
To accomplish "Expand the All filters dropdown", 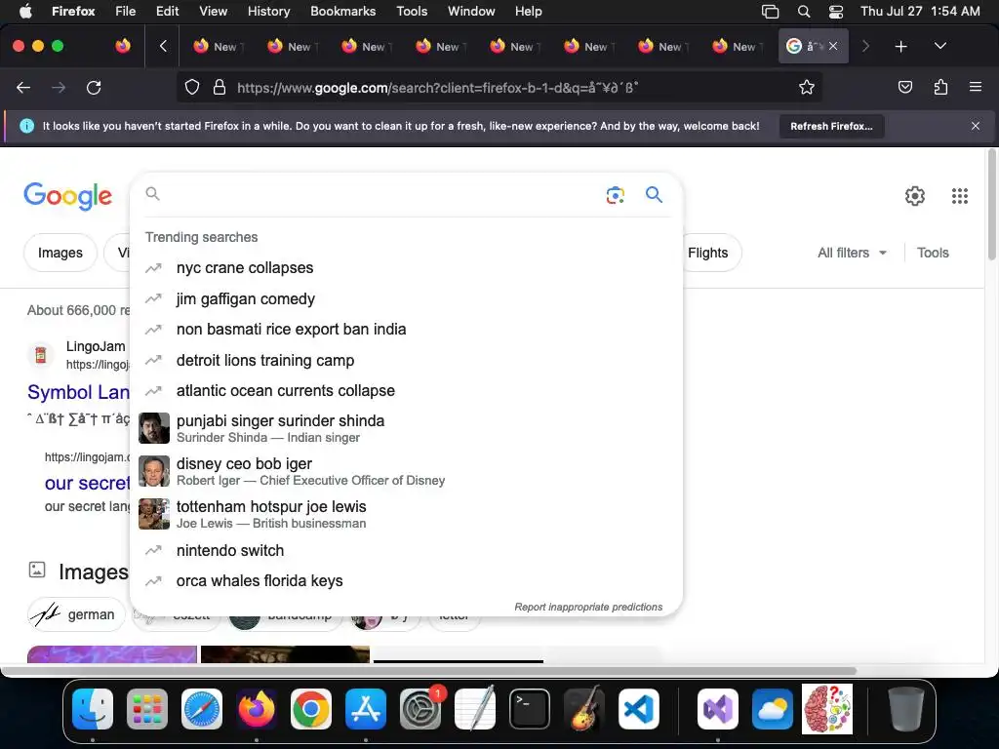I will click(x=852, y=253).
